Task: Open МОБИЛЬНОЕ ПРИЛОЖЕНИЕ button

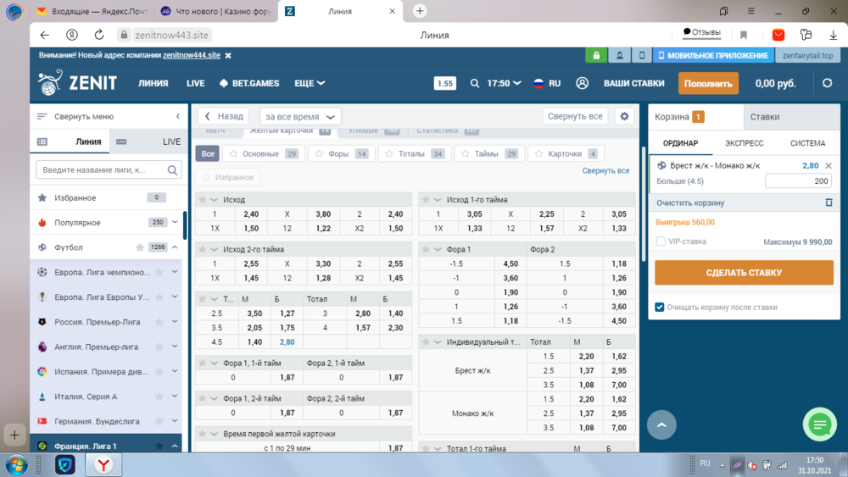Action: click(714, 55)
